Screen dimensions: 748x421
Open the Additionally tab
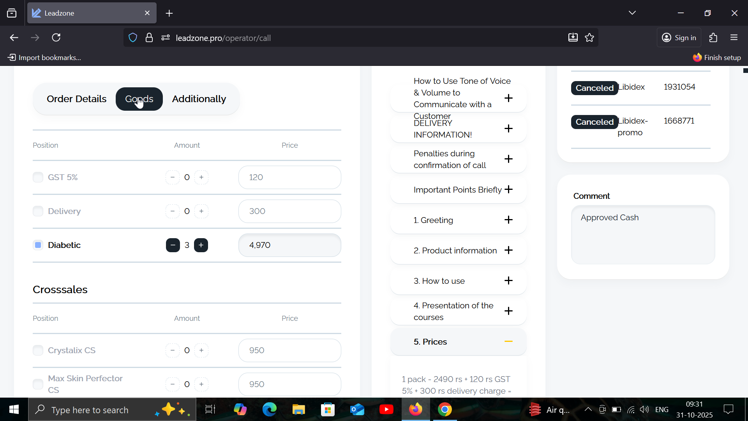click(199, 99)
